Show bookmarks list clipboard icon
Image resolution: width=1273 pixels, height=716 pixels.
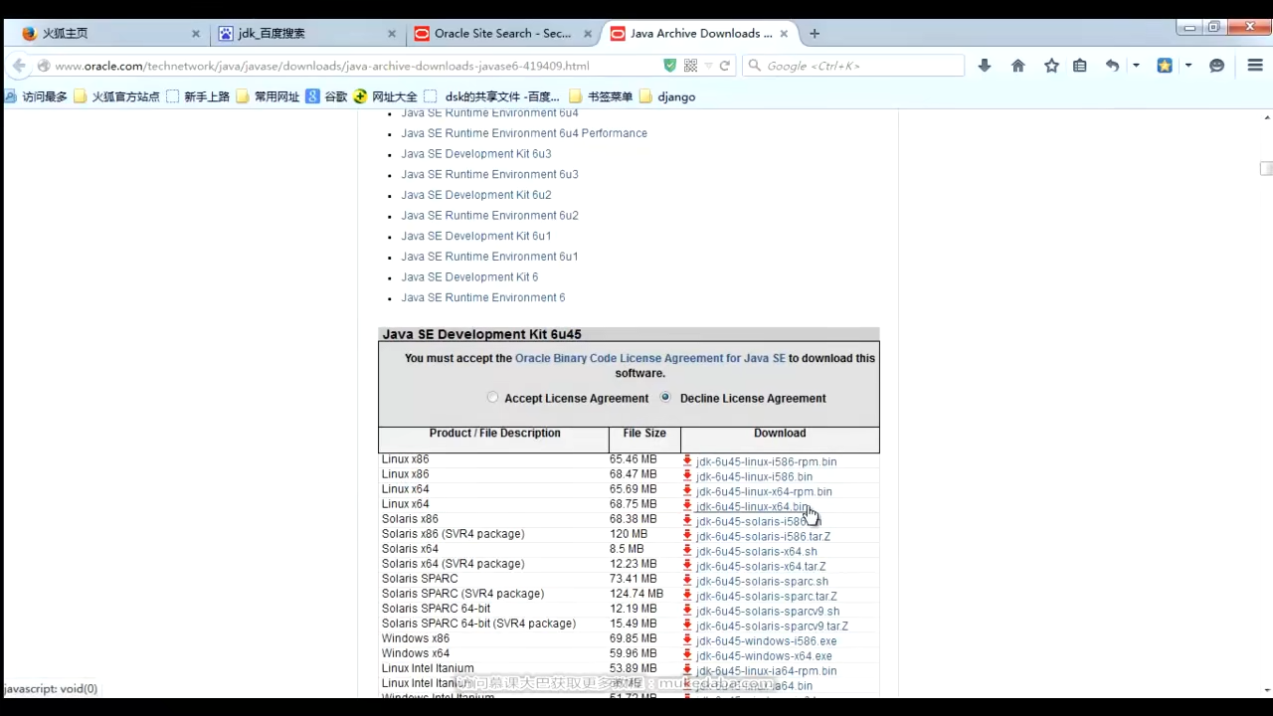click(x=1080, y=66)
